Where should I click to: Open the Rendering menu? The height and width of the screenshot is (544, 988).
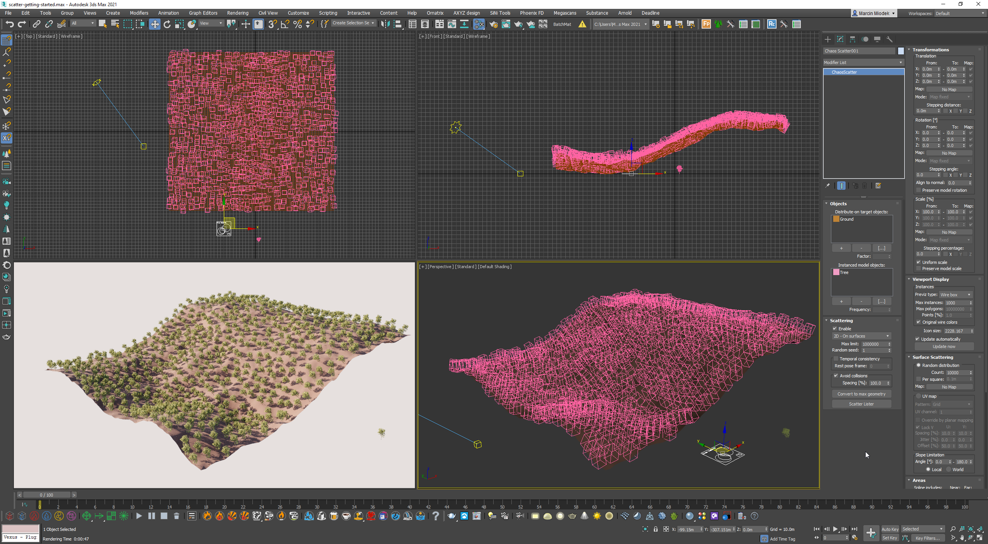237,13
